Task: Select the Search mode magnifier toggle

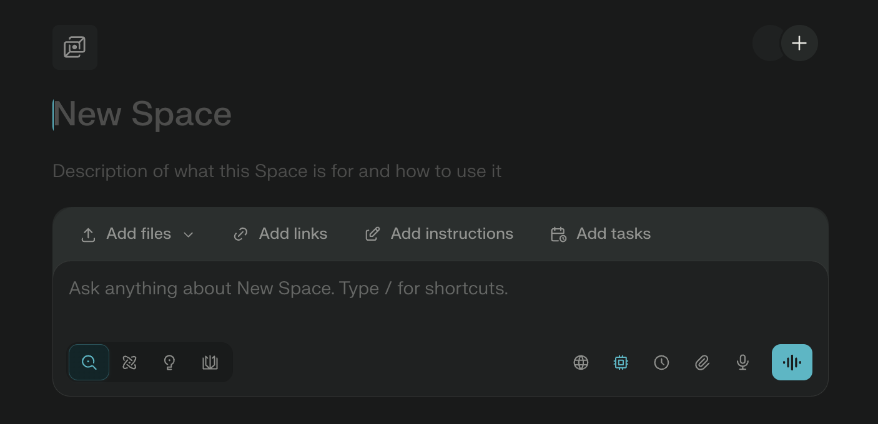Action: [89, 362]
